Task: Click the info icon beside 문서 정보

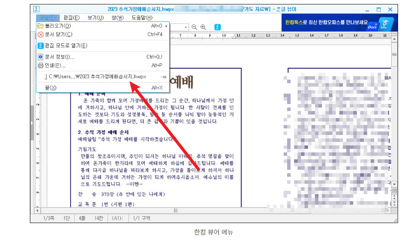Action: tap(40, 57)
